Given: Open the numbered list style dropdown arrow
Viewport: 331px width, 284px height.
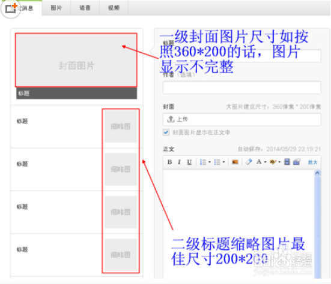Looking at the screenshot, I should click(210, 162).
